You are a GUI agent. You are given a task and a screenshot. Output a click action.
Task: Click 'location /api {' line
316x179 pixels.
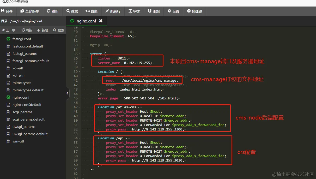click(113, 138)
